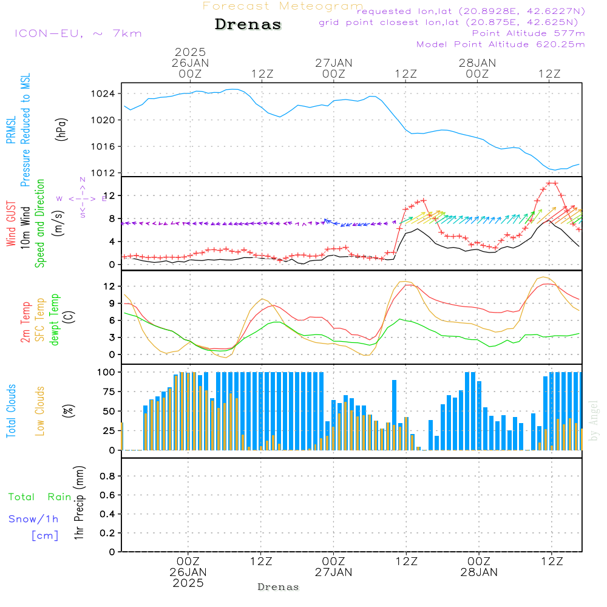Click the '25' value on the cloud axis
Screen dimensions: 607x607
[109, 430]
